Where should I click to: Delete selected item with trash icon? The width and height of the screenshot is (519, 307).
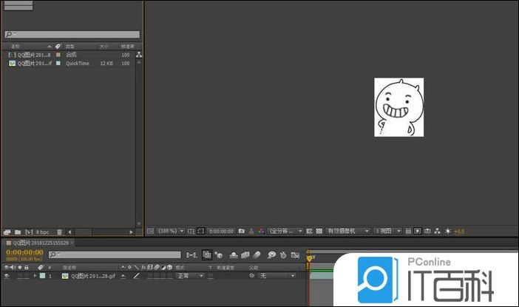[60, 232]
